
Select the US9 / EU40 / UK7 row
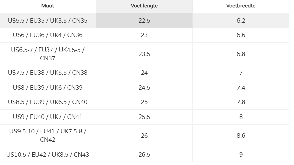point(145,117)
